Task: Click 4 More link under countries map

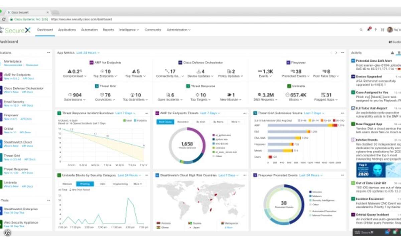Action: [229, 227]
